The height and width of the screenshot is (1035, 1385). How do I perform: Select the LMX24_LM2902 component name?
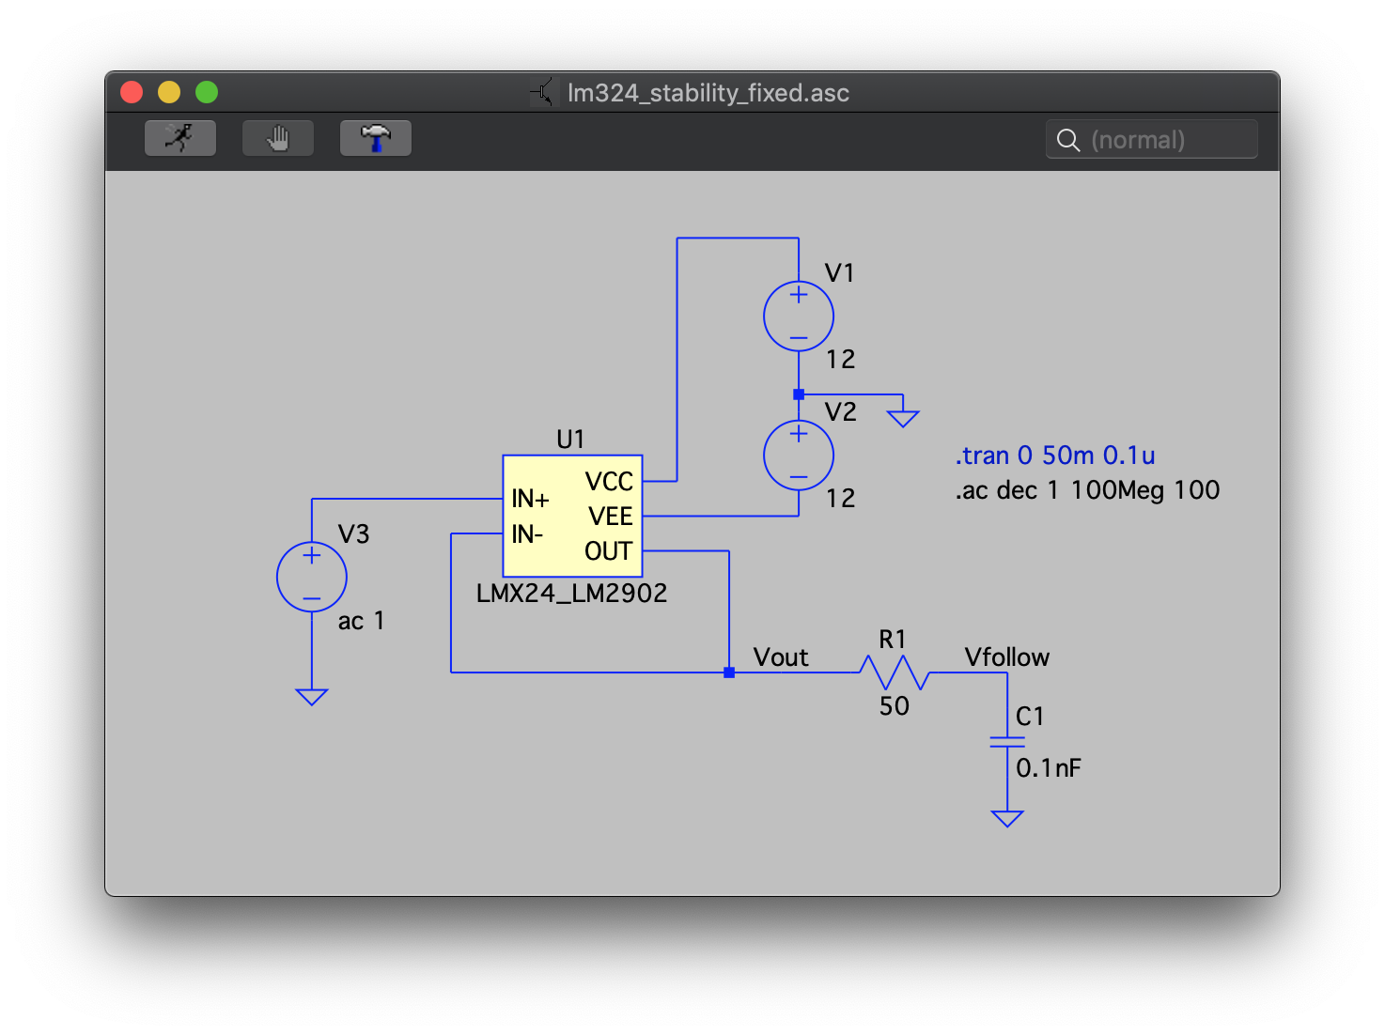(571, 594)
